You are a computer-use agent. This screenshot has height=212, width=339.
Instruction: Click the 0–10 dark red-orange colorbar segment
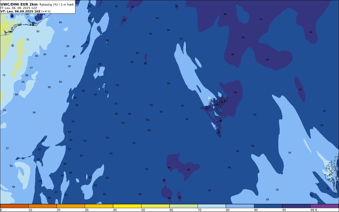14,206
